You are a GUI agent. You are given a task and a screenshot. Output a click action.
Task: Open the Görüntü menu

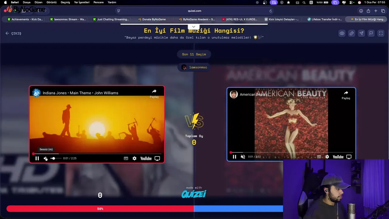tap(51, 2)
